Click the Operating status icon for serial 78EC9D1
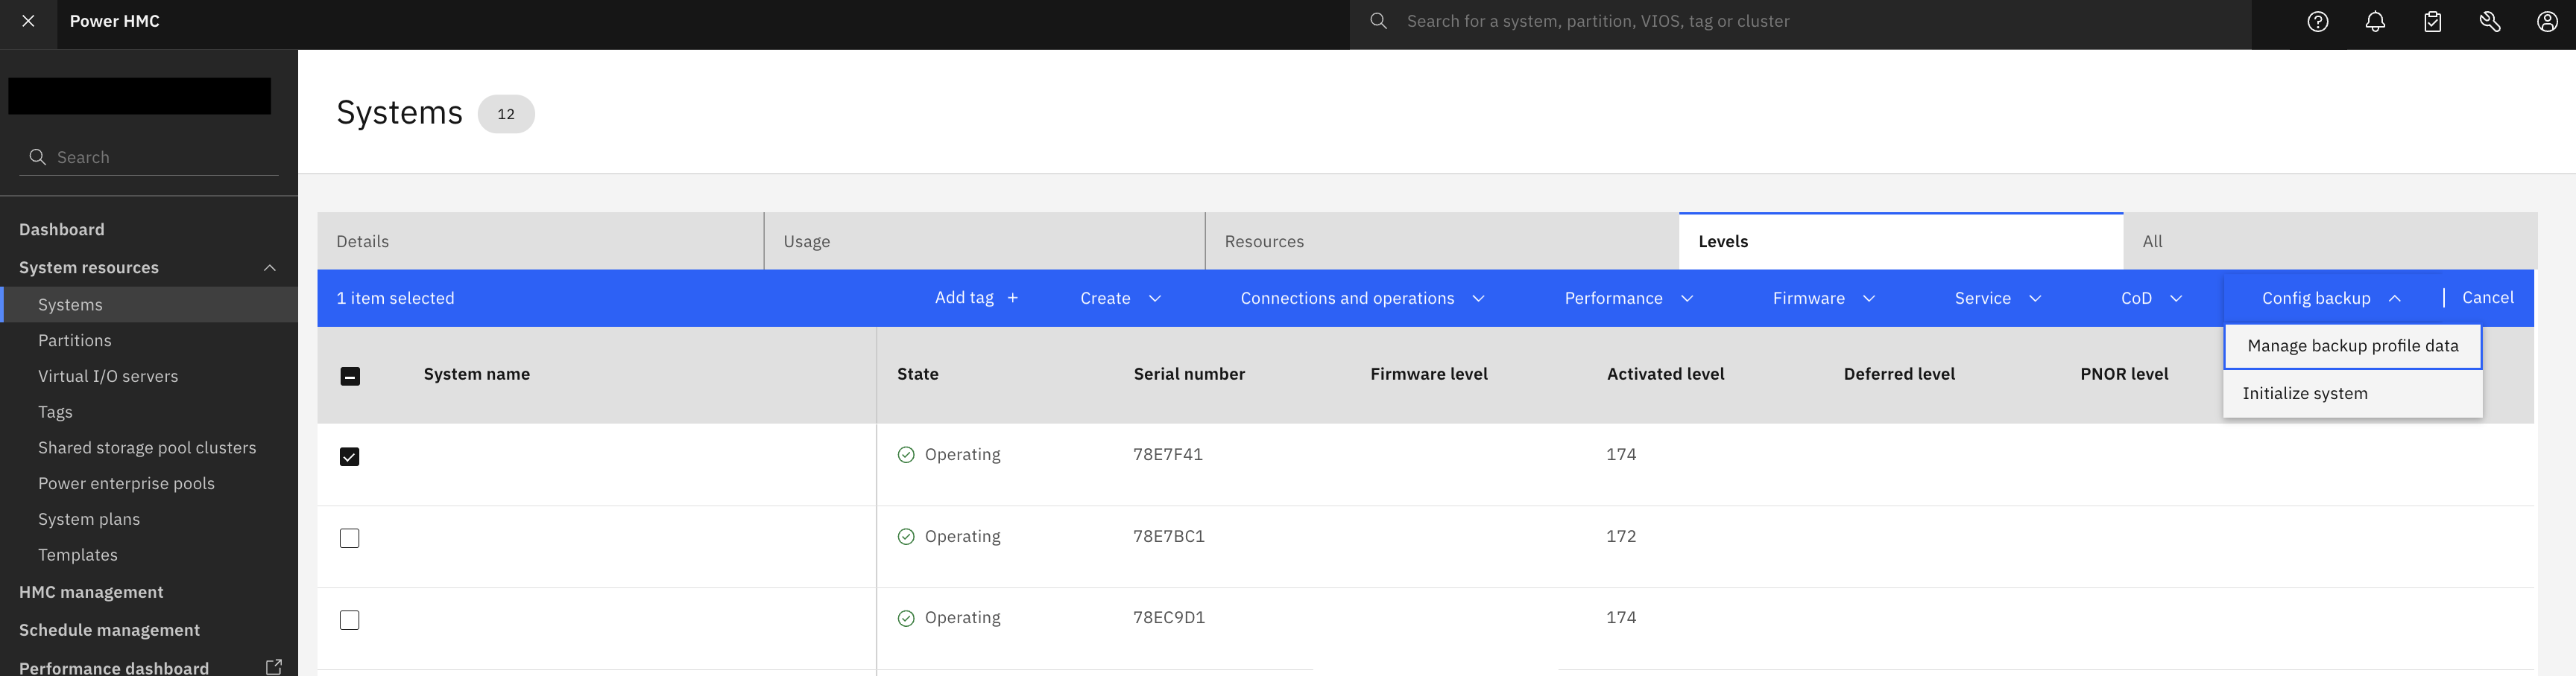The image size is (2576, 676). [x=906, y=619]
